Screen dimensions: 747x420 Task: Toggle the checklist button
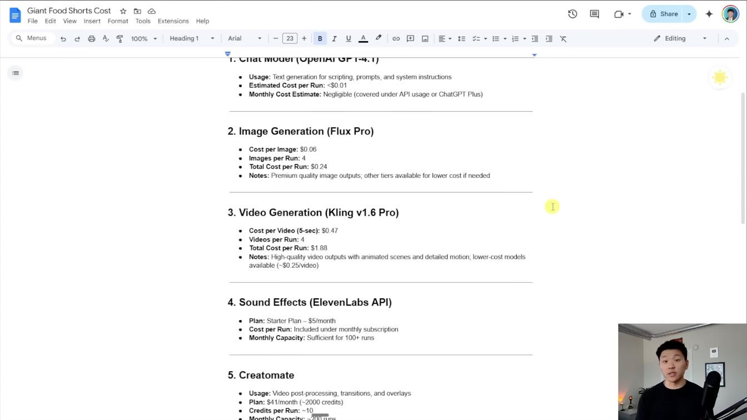(x=476, y=38)
